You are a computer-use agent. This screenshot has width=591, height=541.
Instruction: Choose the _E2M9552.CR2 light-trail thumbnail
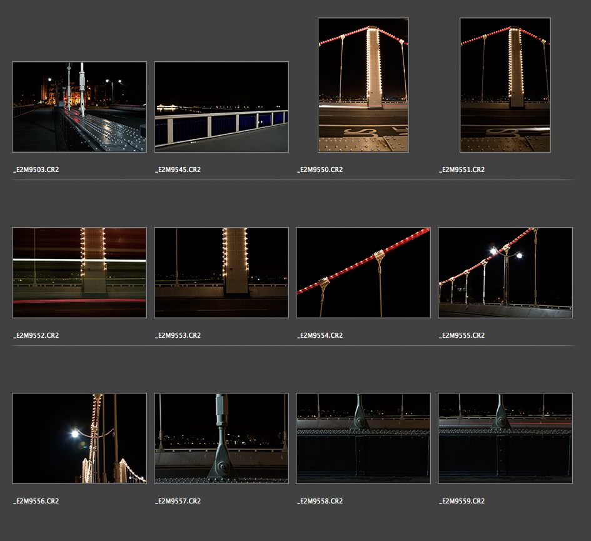coord(79,273)
